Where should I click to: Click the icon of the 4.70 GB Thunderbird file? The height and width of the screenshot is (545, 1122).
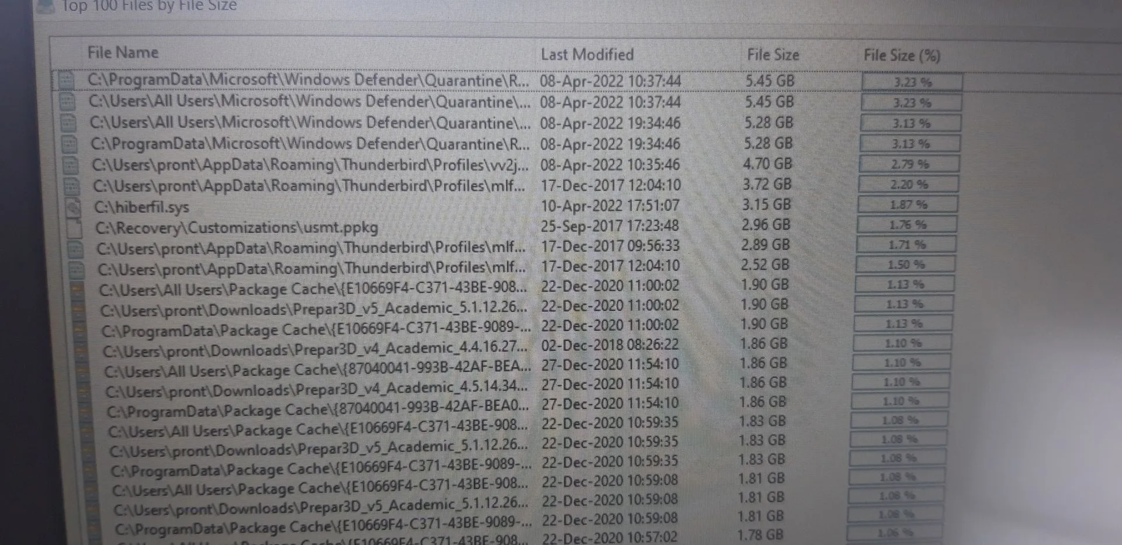pyautogui.click(x=71, y=165)
